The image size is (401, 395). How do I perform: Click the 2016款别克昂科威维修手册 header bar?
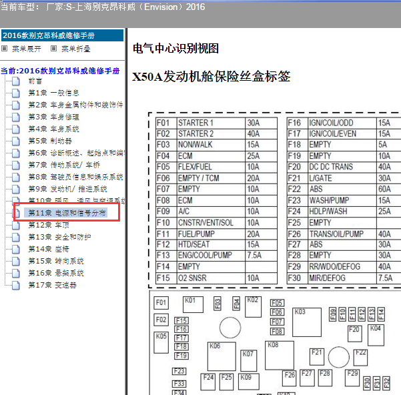[63, 35]
